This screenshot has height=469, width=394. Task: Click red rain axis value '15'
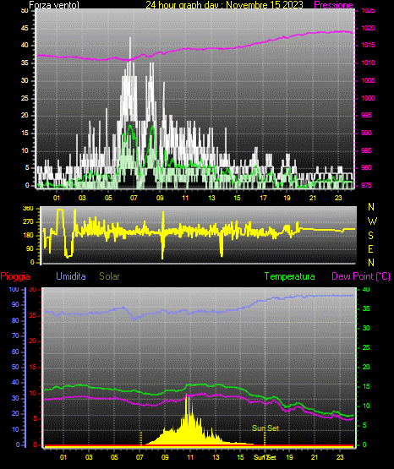pos(33,367)
